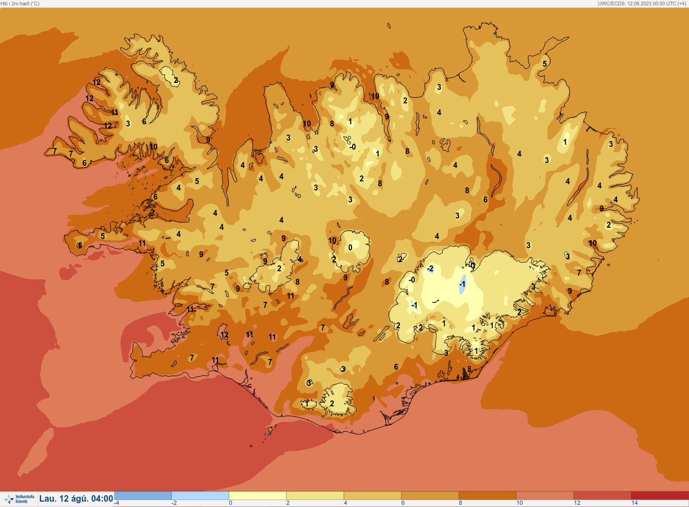The image size is (689, 507).
Task: Select the 2 to 4 legend color swatch
Action: tap(315, 496)
